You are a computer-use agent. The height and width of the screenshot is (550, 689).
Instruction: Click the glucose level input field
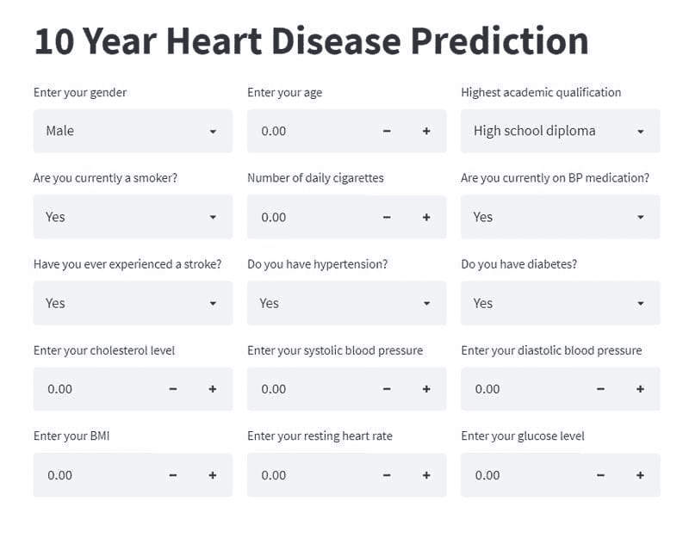point(522,475)
